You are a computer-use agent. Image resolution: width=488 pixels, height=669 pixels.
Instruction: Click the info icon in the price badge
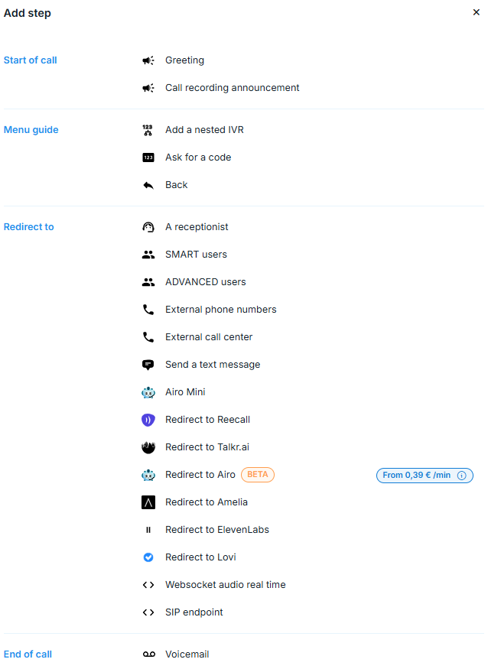pyautogui.click(x=461, y=476)
